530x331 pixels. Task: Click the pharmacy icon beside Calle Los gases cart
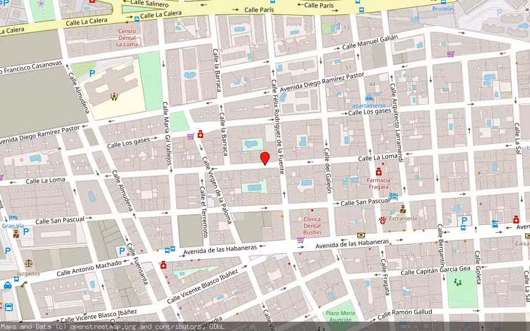click(200, 134)
